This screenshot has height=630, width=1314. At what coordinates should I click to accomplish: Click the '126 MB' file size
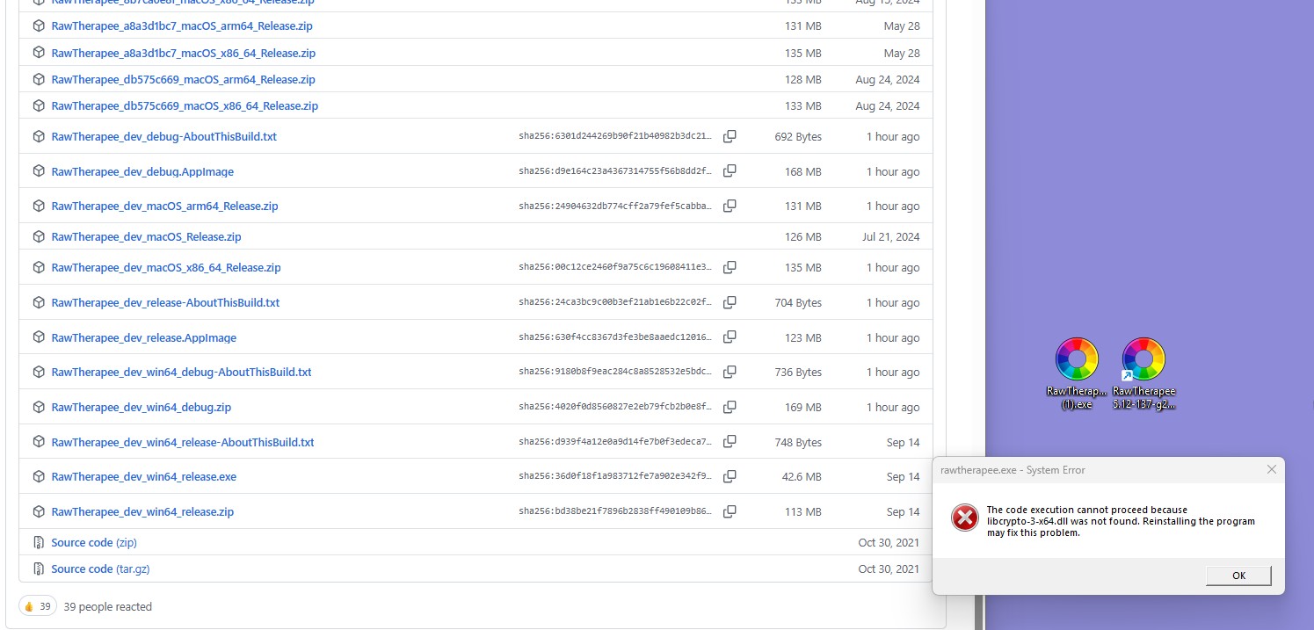(x=803, y=237)
